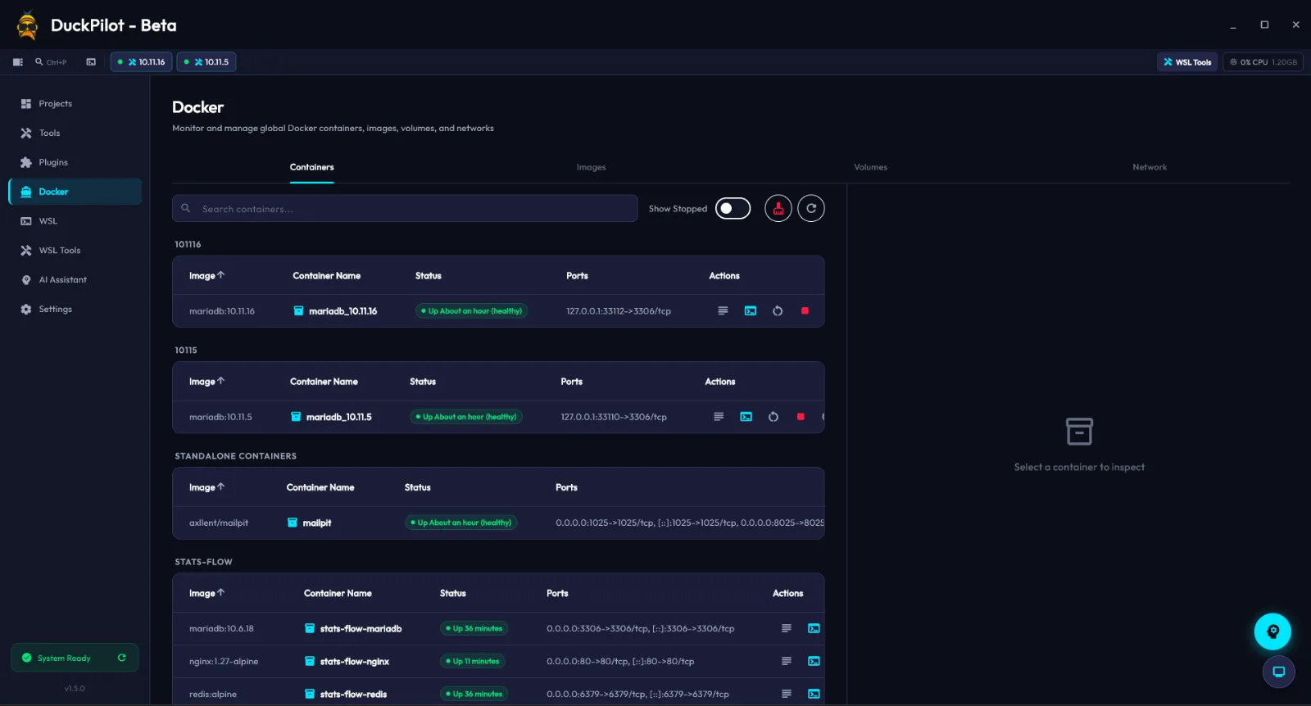
Task: Open AI Assistant in the sidebar
Action: (75, 280)
